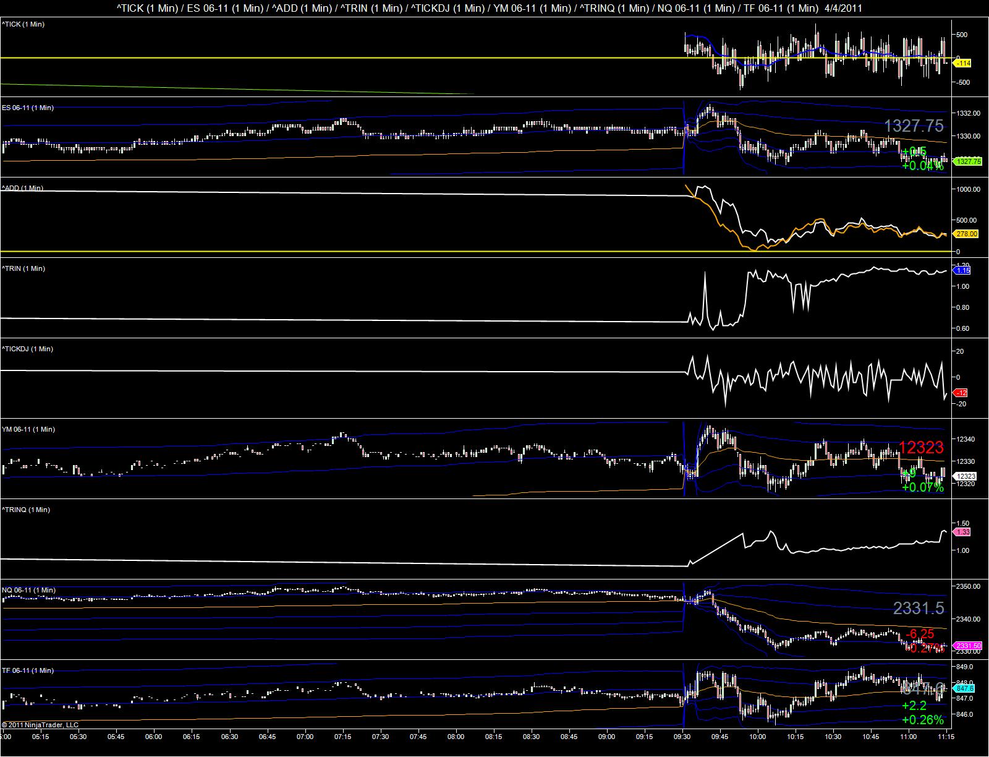
Task: Click the yellow -114 TICK price marker
Action: pyautogui.click(x=963, y=63)
